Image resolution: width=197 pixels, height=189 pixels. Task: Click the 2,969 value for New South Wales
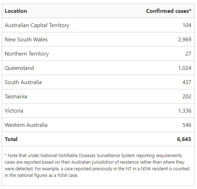point(185,40)
